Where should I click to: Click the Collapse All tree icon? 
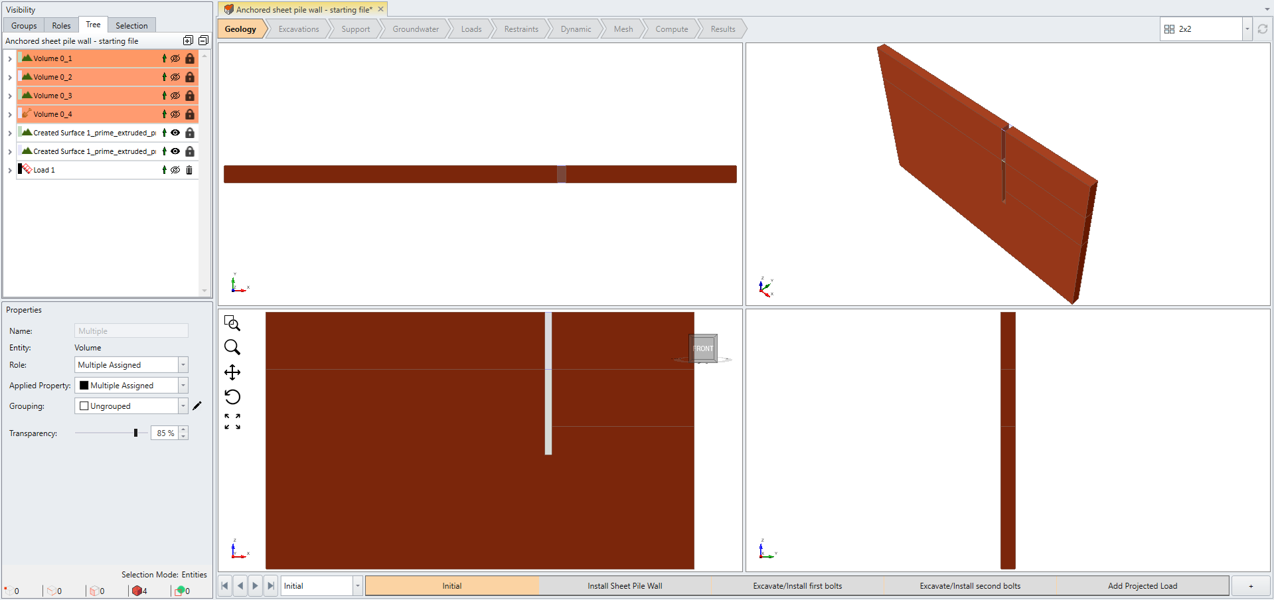click(x=203, y=40)
